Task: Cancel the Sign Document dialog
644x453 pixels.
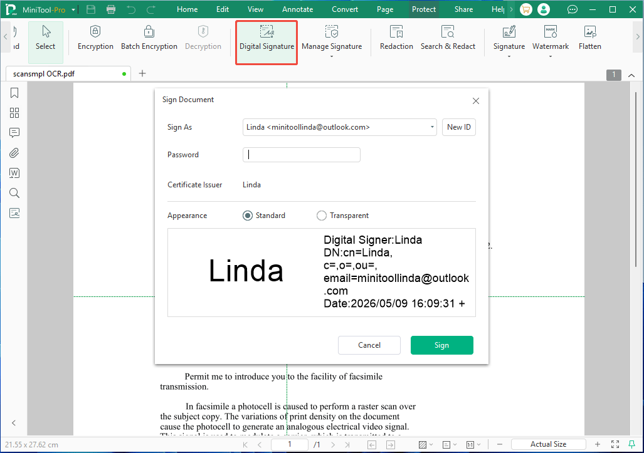Action: (369, 345)
